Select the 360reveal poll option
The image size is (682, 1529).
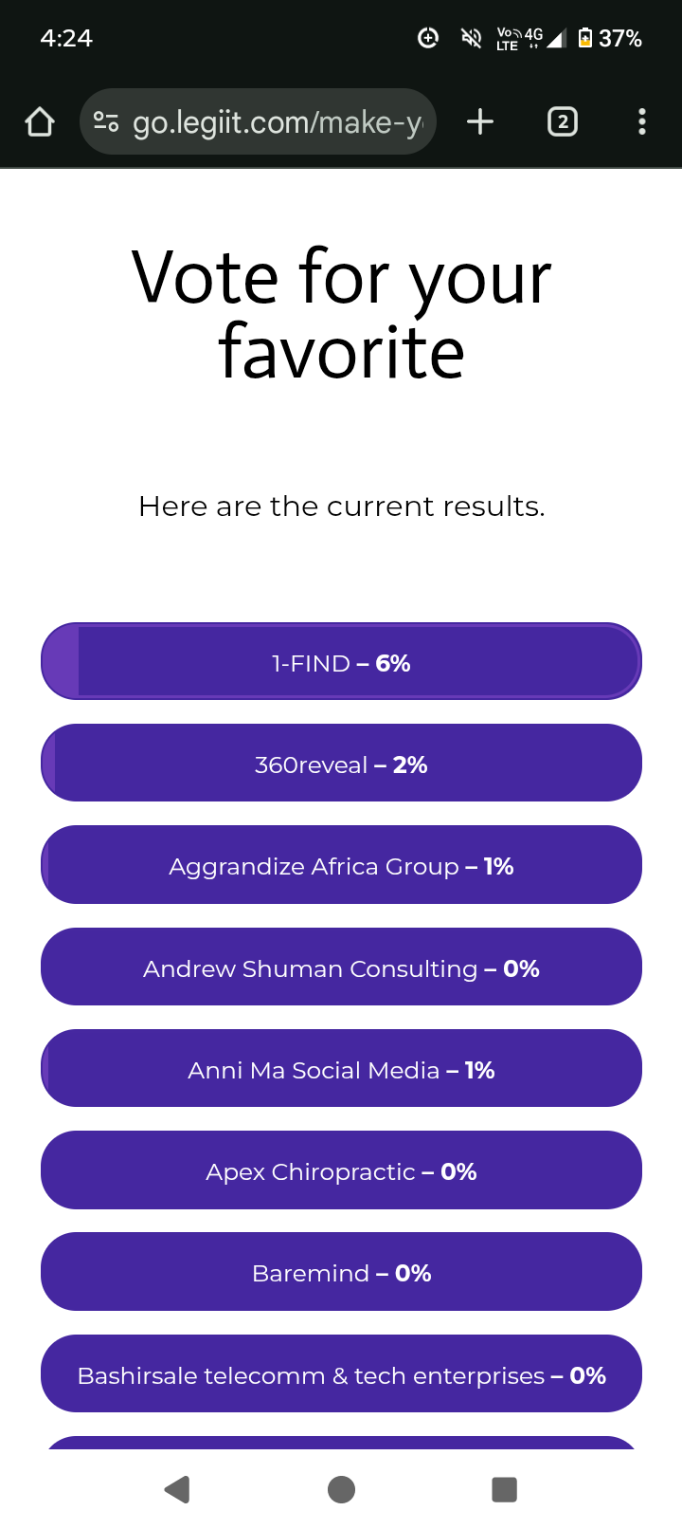[341, 764]
